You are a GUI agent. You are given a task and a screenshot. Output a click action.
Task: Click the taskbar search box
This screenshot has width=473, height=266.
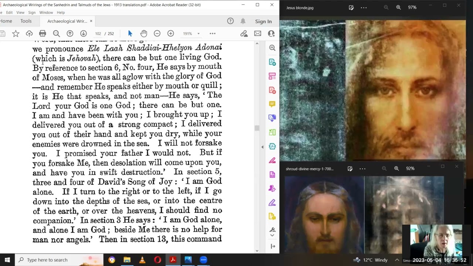pos(59,260)
